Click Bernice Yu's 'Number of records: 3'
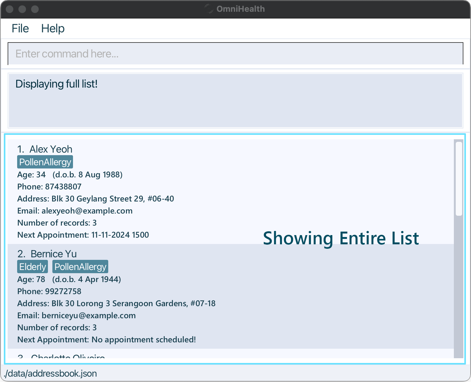The width and height of the screenshot is (471, 382). (57, 327)
